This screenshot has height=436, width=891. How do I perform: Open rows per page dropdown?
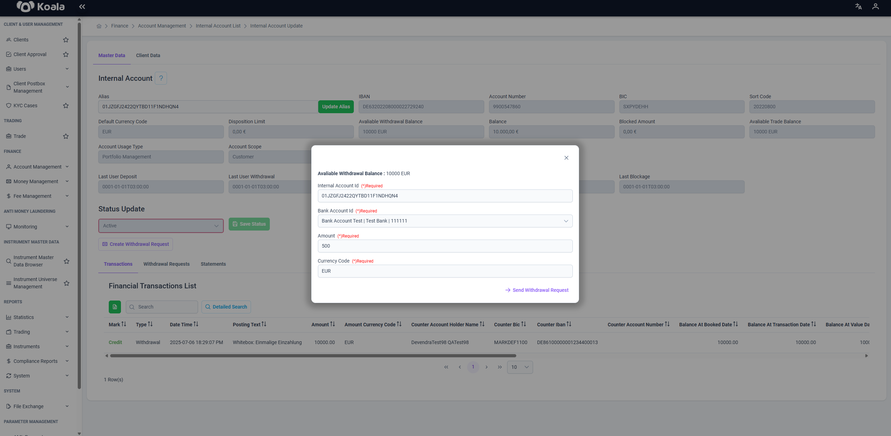tap(520, 367)
